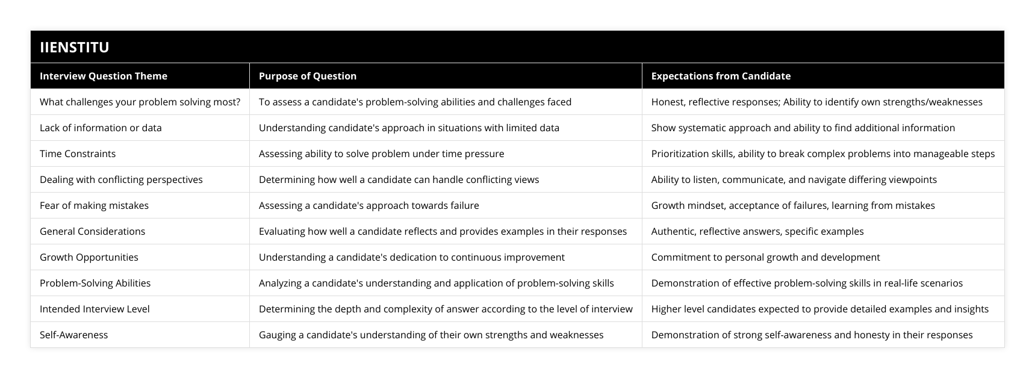Click the Expectations from Candidate column header
1035x378 pixels.
click(721, 76)
